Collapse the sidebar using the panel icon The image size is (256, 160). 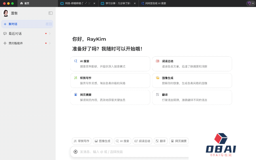(x=50, y=13)
